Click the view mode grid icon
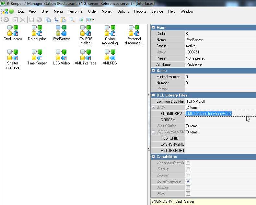Viewport: 256px width, 205px height. [x=89, y=20]
